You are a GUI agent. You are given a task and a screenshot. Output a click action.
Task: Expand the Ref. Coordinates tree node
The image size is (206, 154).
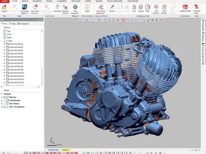point(2,107)
